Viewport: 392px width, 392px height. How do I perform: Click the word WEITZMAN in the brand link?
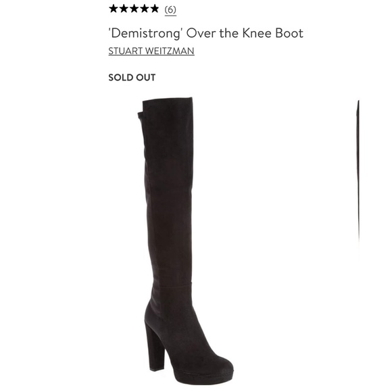[x=170, y=51]
